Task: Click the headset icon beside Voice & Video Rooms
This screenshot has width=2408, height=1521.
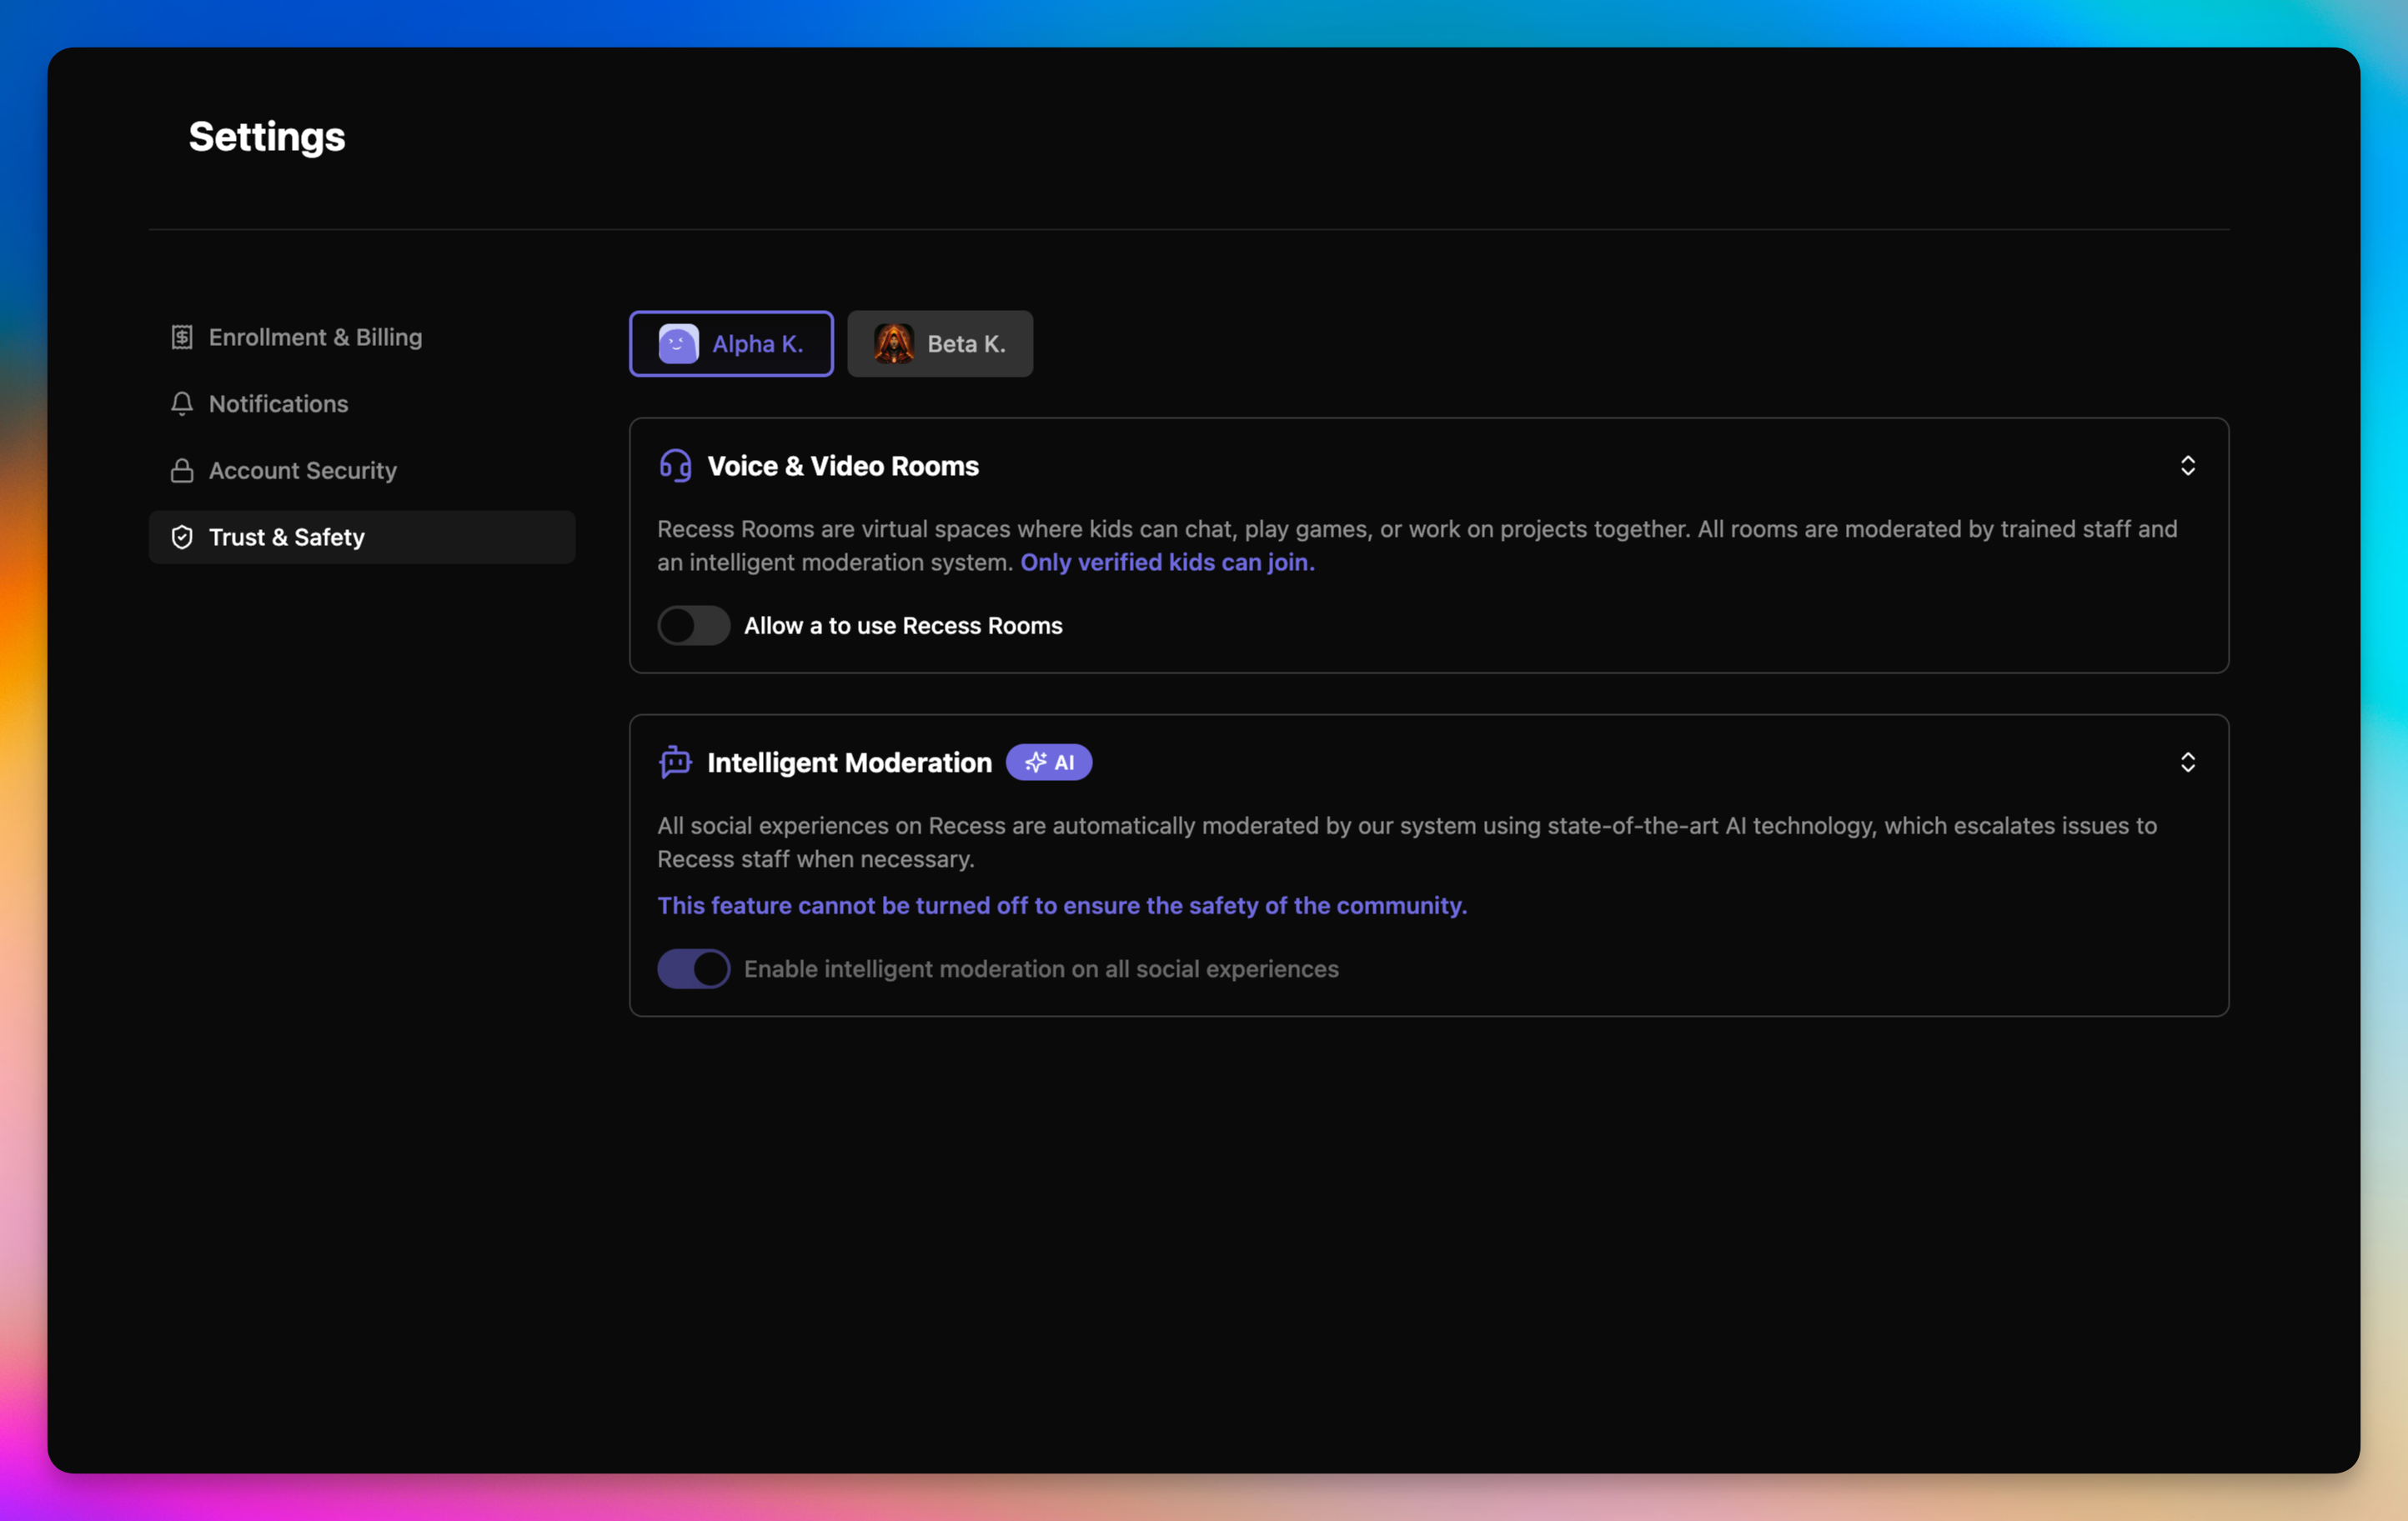Action: coord(676,466)
